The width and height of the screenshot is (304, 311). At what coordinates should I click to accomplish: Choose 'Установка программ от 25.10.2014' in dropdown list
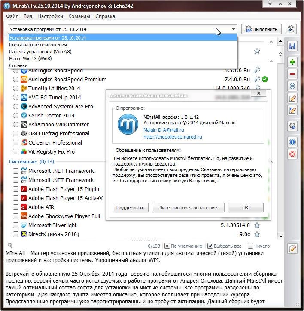123,38
